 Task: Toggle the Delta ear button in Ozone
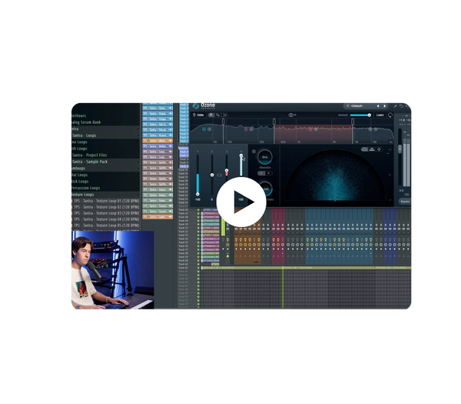[198, 115]
